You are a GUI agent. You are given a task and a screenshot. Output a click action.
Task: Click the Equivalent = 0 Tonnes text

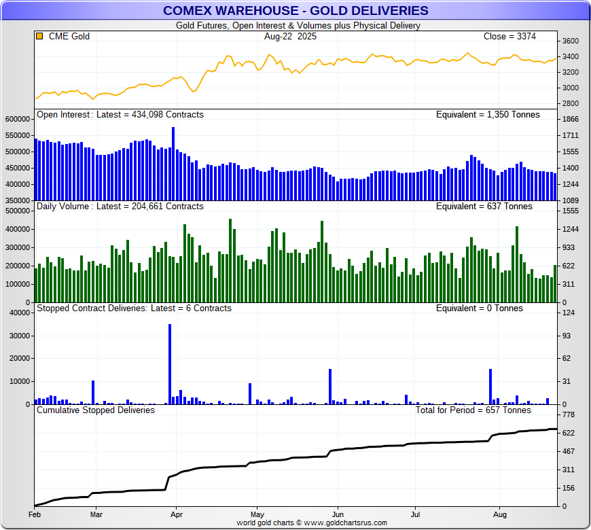(479, 308)
